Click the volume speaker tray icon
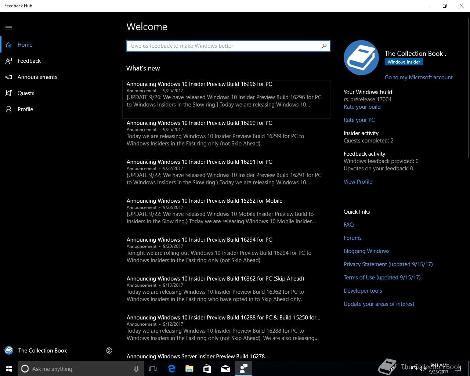 coord(423,369)
